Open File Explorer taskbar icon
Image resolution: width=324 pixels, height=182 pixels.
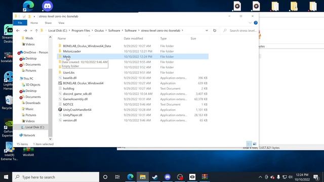pyautogui.click(x=143, y=177)
